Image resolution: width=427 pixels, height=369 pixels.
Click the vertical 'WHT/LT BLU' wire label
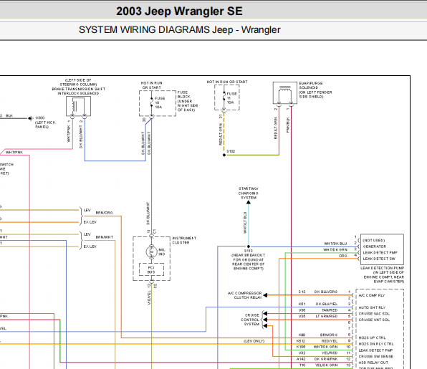click(245, 223)
